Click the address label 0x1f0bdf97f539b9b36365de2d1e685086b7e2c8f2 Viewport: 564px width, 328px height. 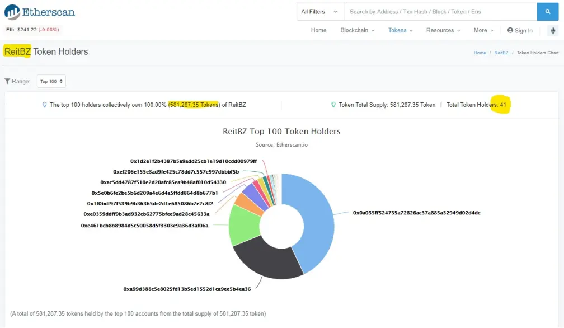(x=150, y=204)
